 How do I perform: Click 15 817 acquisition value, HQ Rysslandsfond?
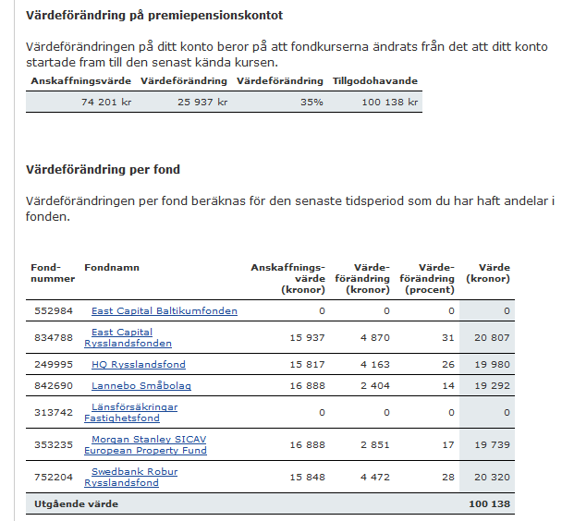pyautogui.click(x=307, y=365)
